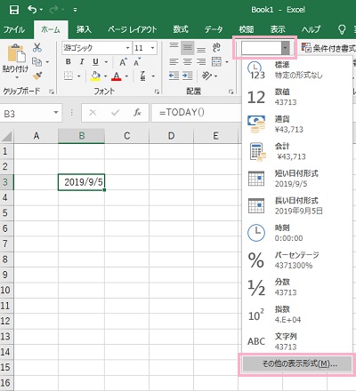This screenshot has width=356, height=391.
Task: Toggle italic formatting
Action: [x=82, y=61]
